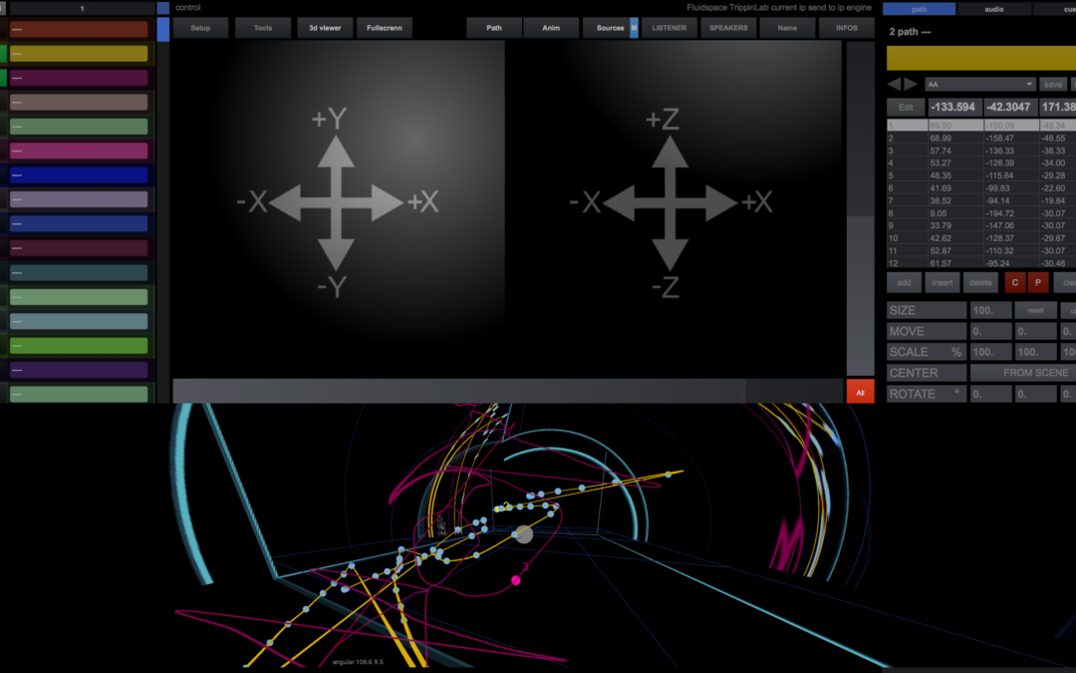This screenshot has width=1076, height=673.
Task: Select the INFOS view button
Action: pos(846,28)
